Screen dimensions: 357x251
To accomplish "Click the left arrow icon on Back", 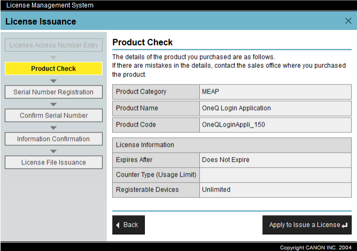I will point(118,225).
